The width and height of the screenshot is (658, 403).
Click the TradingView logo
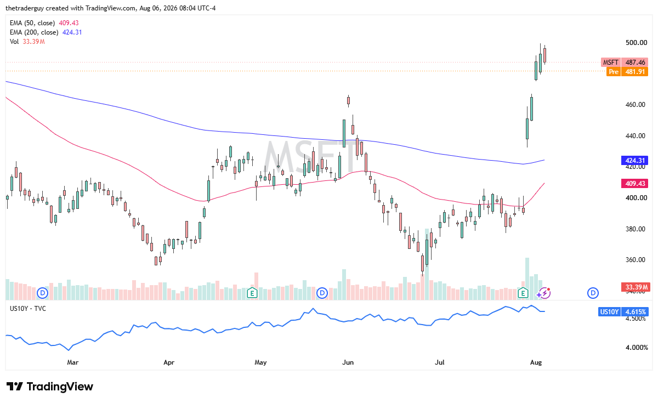(x=50, y=387)
